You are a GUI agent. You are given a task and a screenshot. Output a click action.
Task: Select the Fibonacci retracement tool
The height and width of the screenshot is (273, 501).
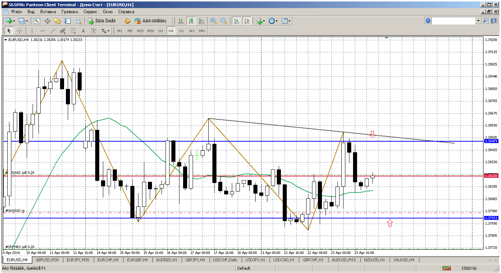[x=73, y=31]
